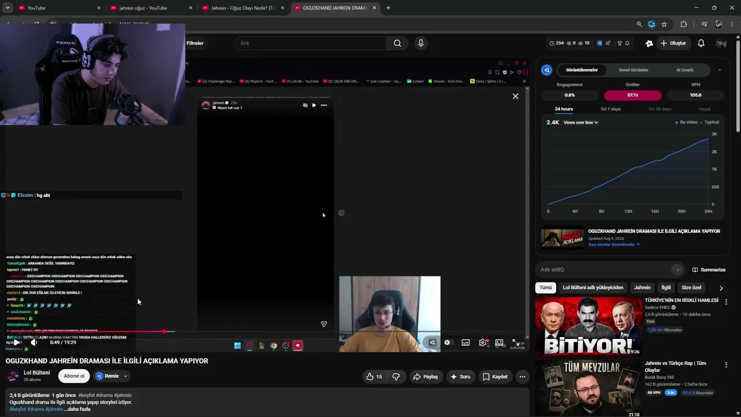Like the video with thumbs up
Screen dimensions: 741x417
point(374,376)
